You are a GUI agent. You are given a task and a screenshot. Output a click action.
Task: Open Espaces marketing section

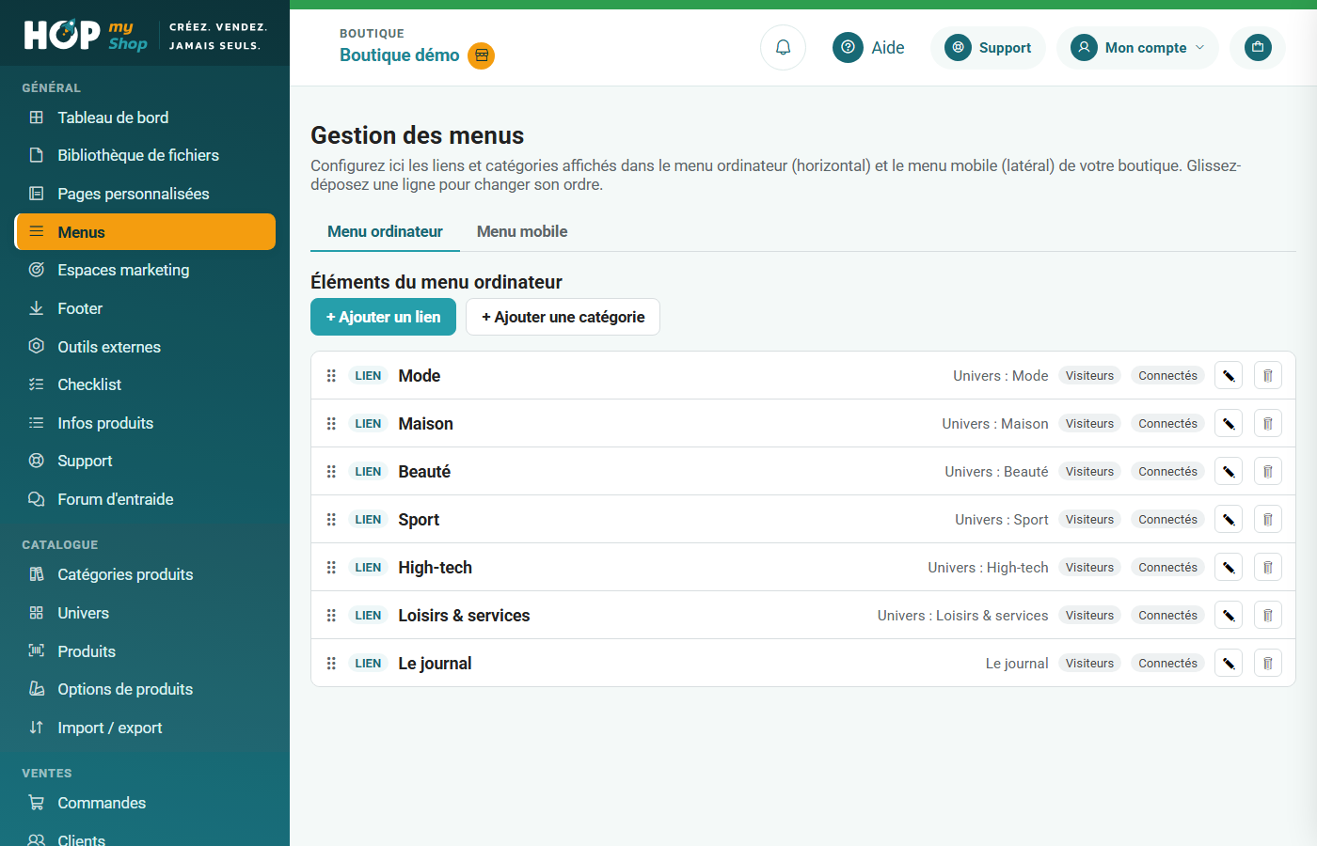pos(145,270)
